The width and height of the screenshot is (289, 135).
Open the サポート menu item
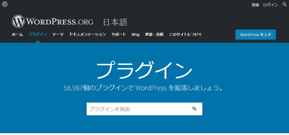[x=119, y=34]
